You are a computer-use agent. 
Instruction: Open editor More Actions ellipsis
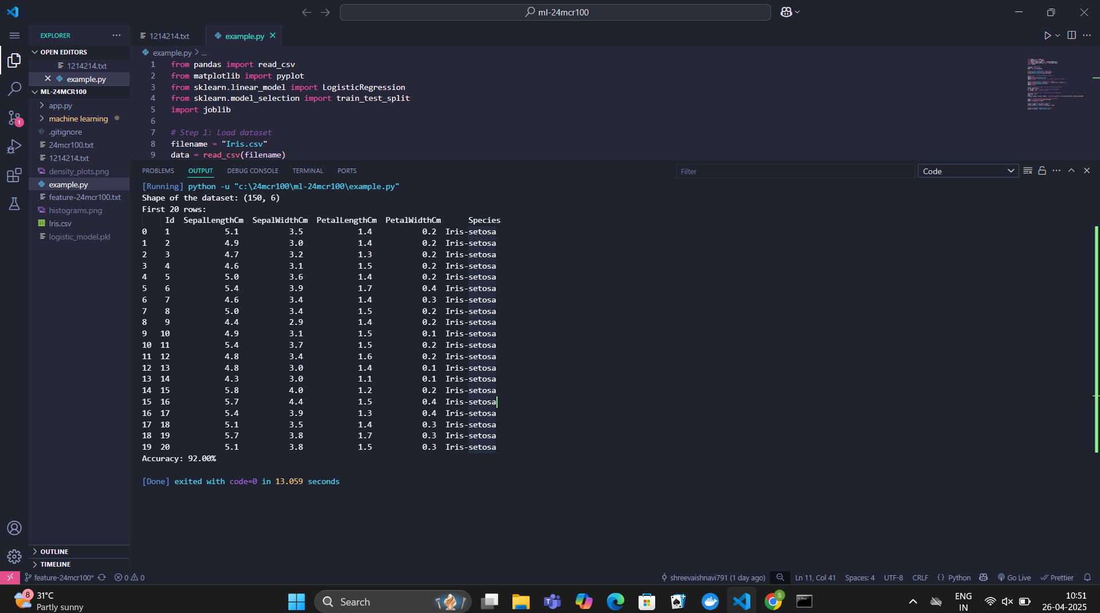point(1087,36)
